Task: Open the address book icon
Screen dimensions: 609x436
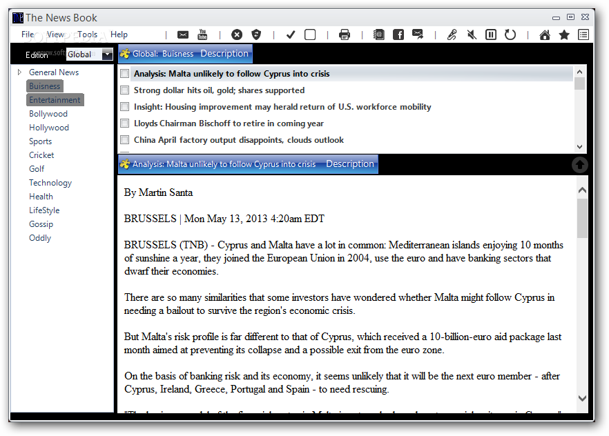Action: tap(378, 35)
